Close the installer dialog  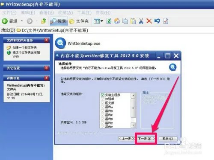176,56
